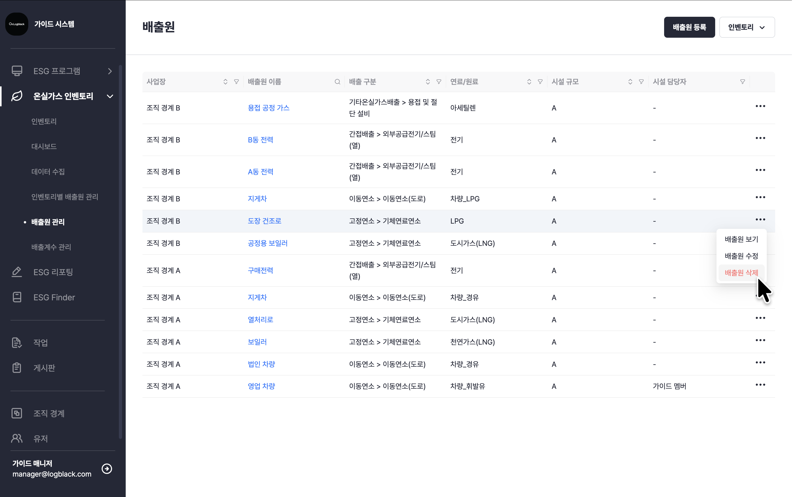Image resolution: width=794 pixels, height=497 pixels.
Task: Open more options for 용접 공정 가스 row
Action: coord(760,106)
